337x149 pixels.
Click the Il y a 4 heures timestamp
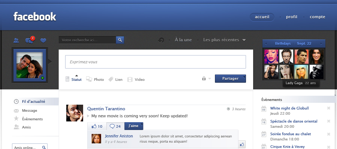coord(116,142)
